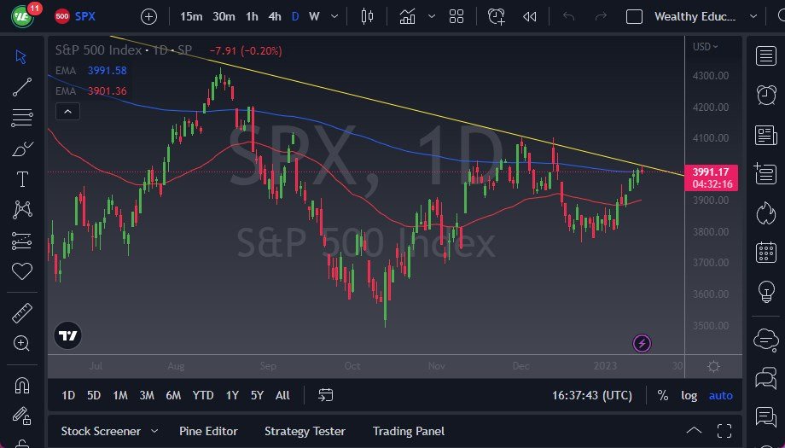Select the Text annotation tool
This screenshot has width=785, height=448.
(x=22, y=179)
